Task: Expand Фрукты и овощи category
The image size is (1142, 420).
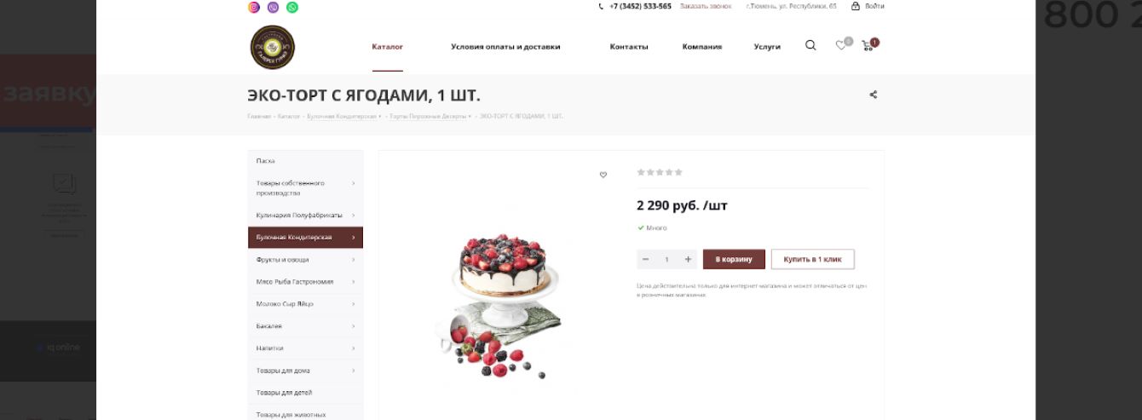Action: (305, 259)
